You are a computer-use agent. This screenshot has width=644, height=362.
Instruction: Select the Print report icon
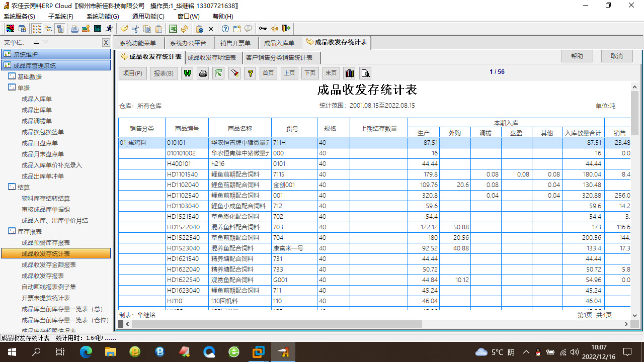pyautogui.click(x=203, y=73)
